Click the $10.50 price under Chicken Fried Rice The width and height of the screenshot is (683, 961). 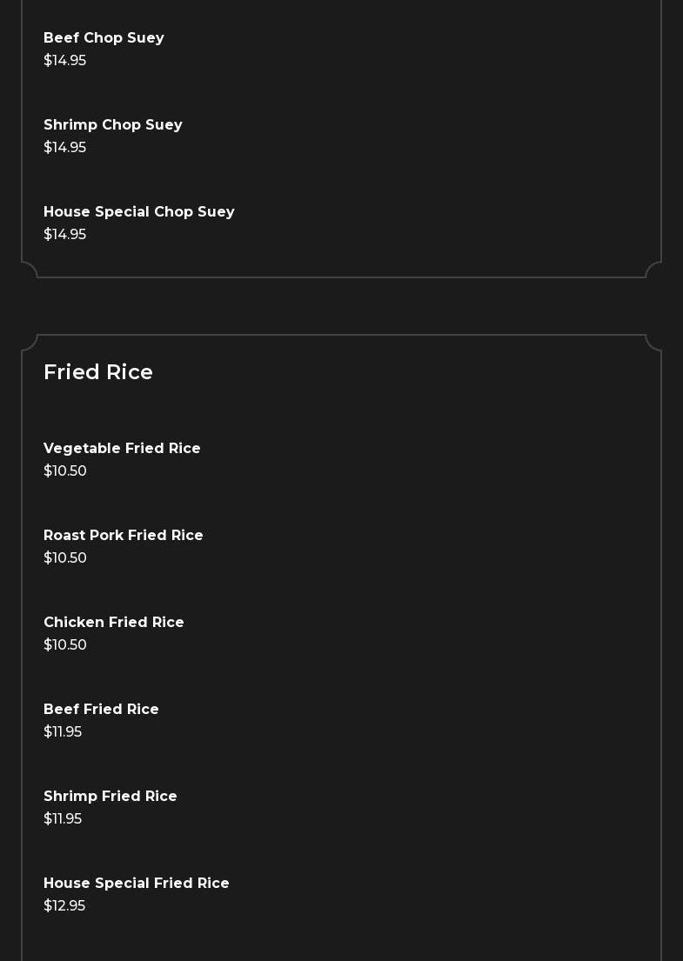pyautogui.click(x=65, y=645)
